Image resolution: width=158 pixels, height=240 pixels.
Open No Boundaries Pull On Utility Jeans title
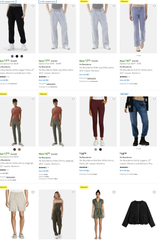pos(136,71)
